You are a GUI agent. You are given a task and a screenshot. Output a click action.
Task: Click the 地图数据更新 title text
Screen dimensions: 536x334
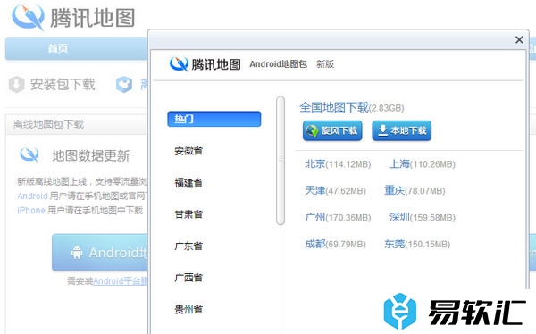point(91,156)
